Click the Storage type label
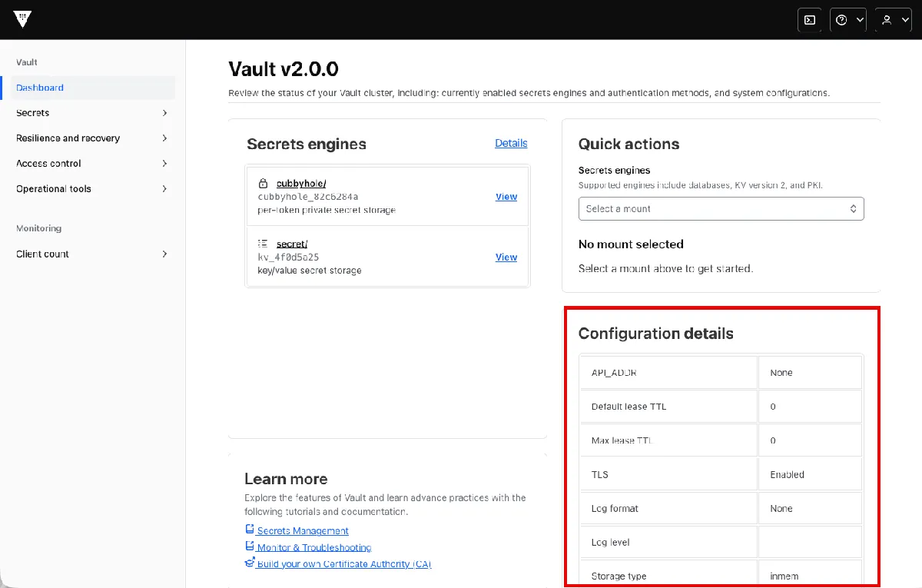Viewport: 922px width, 588px height. point(619,576)
